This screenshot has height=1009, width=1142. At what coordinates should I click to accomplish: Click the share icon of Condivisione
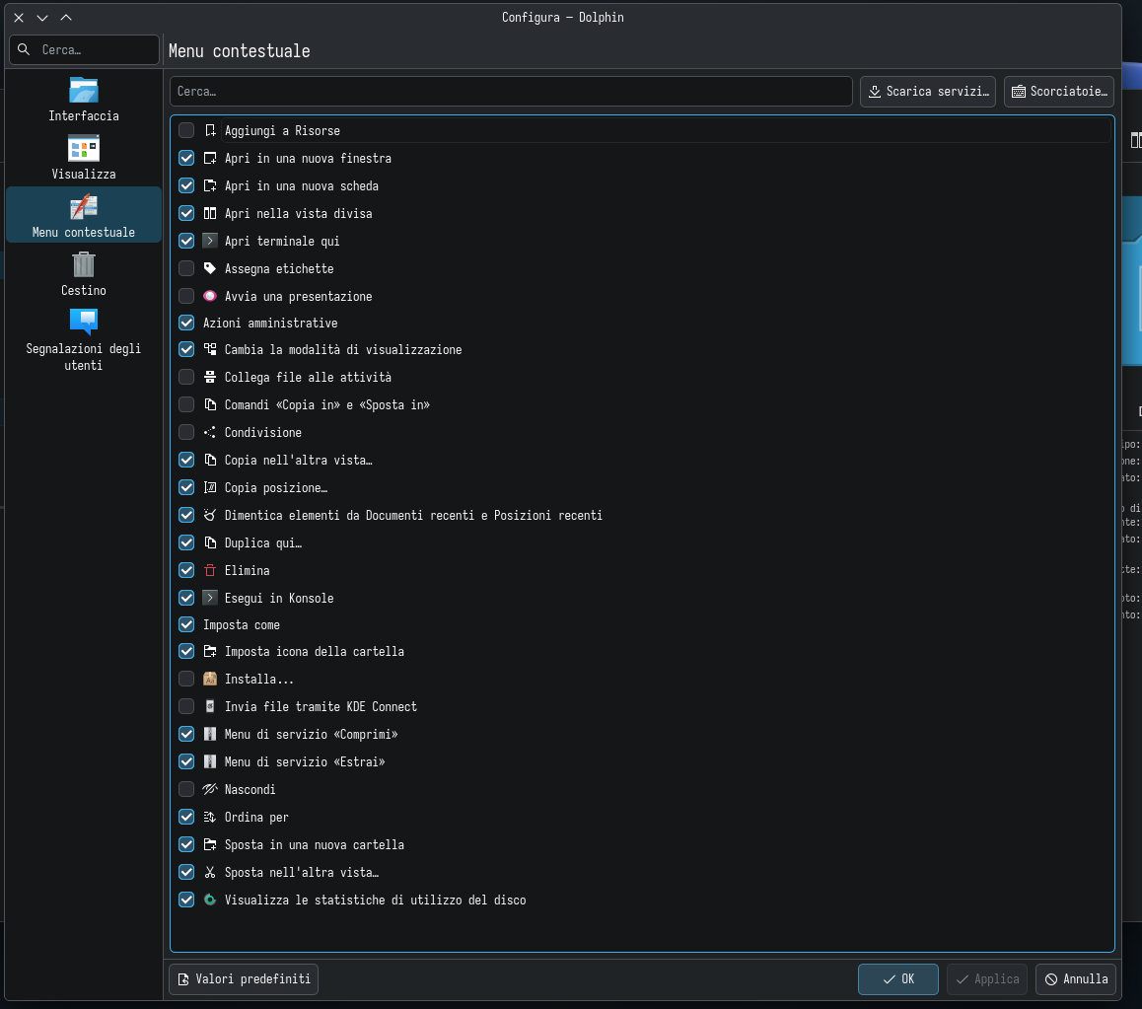click(x=210, y=433)
